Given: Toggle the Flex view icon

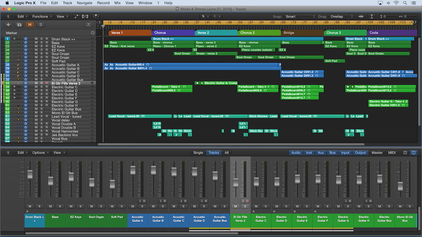Looking at the screenshot, I should [x=85, y=16].
